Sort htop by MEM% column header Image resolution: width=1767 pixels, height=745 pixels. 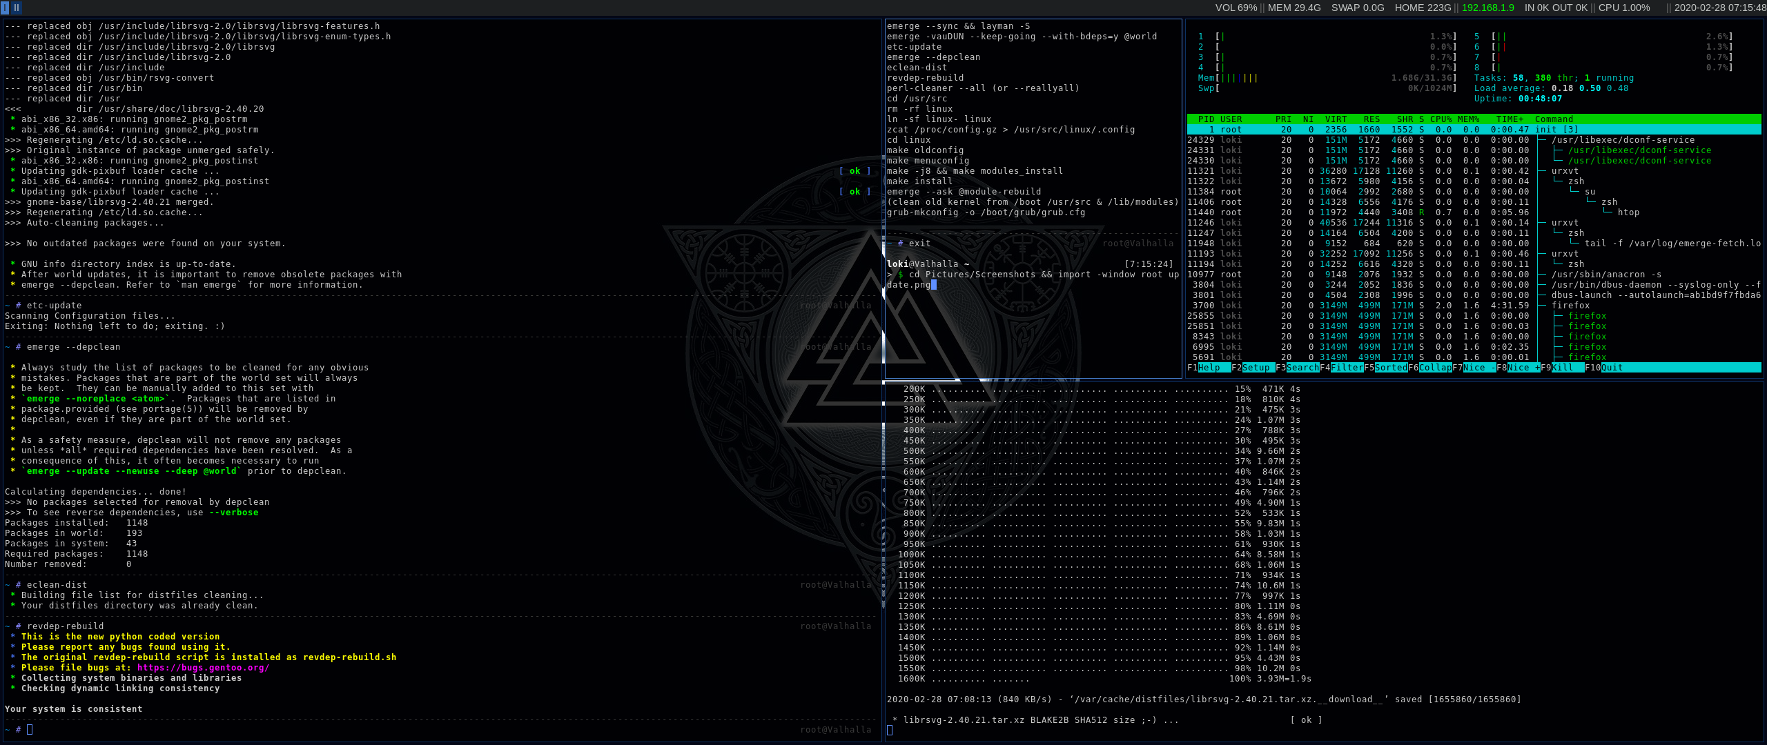(1468, 119)
